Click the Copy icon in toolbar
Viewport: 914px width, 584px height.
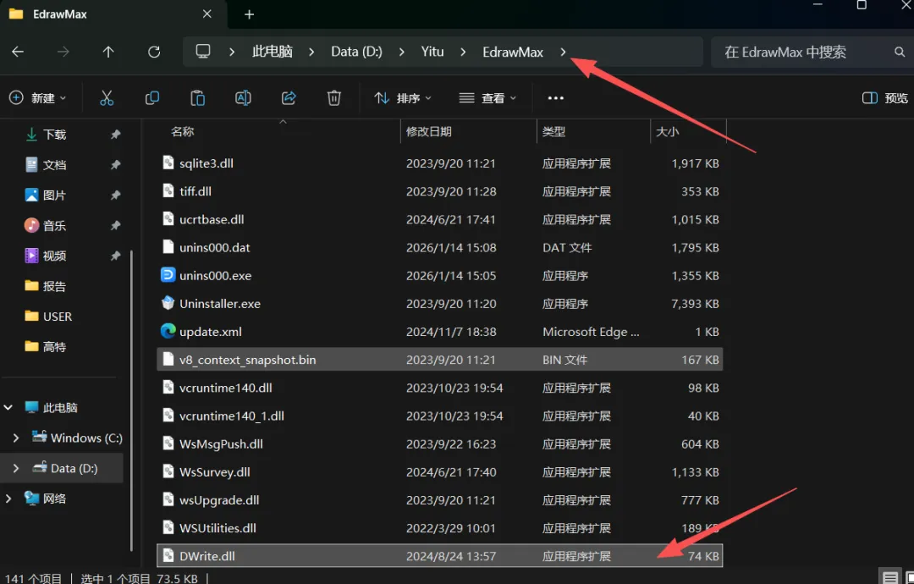click(x=152, y=98)
